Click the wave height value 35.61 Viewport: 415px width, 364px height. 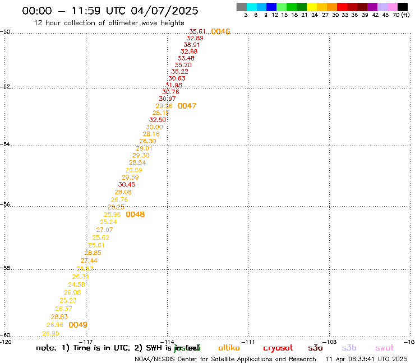pyautogui.click(x=197, y=32)
